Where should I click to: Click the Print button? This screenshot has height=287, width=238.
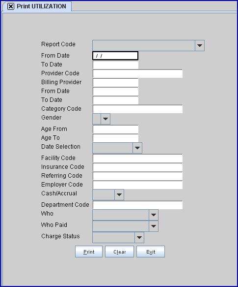(89, 252)
